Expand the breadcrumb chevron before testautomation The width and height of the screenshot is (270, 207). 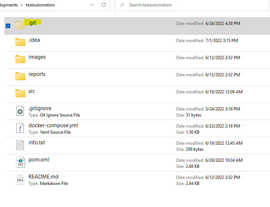pyautogui.click(x=22, y=5)
